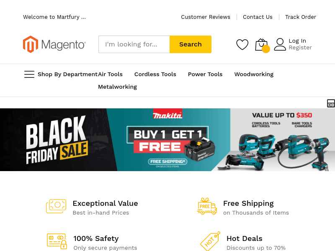
Task: Click the user account silhouette icon
Action: point(280,44)
